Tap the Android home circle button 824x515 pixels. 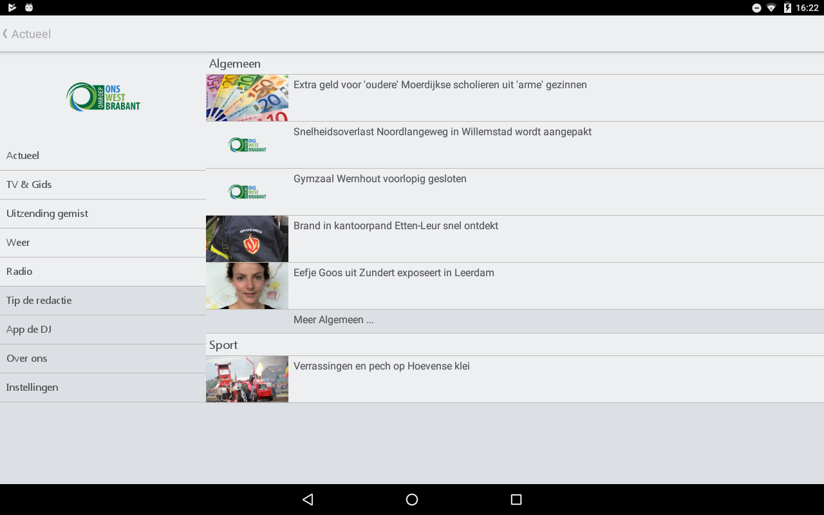pyautogui.click(x=412, y=500)
